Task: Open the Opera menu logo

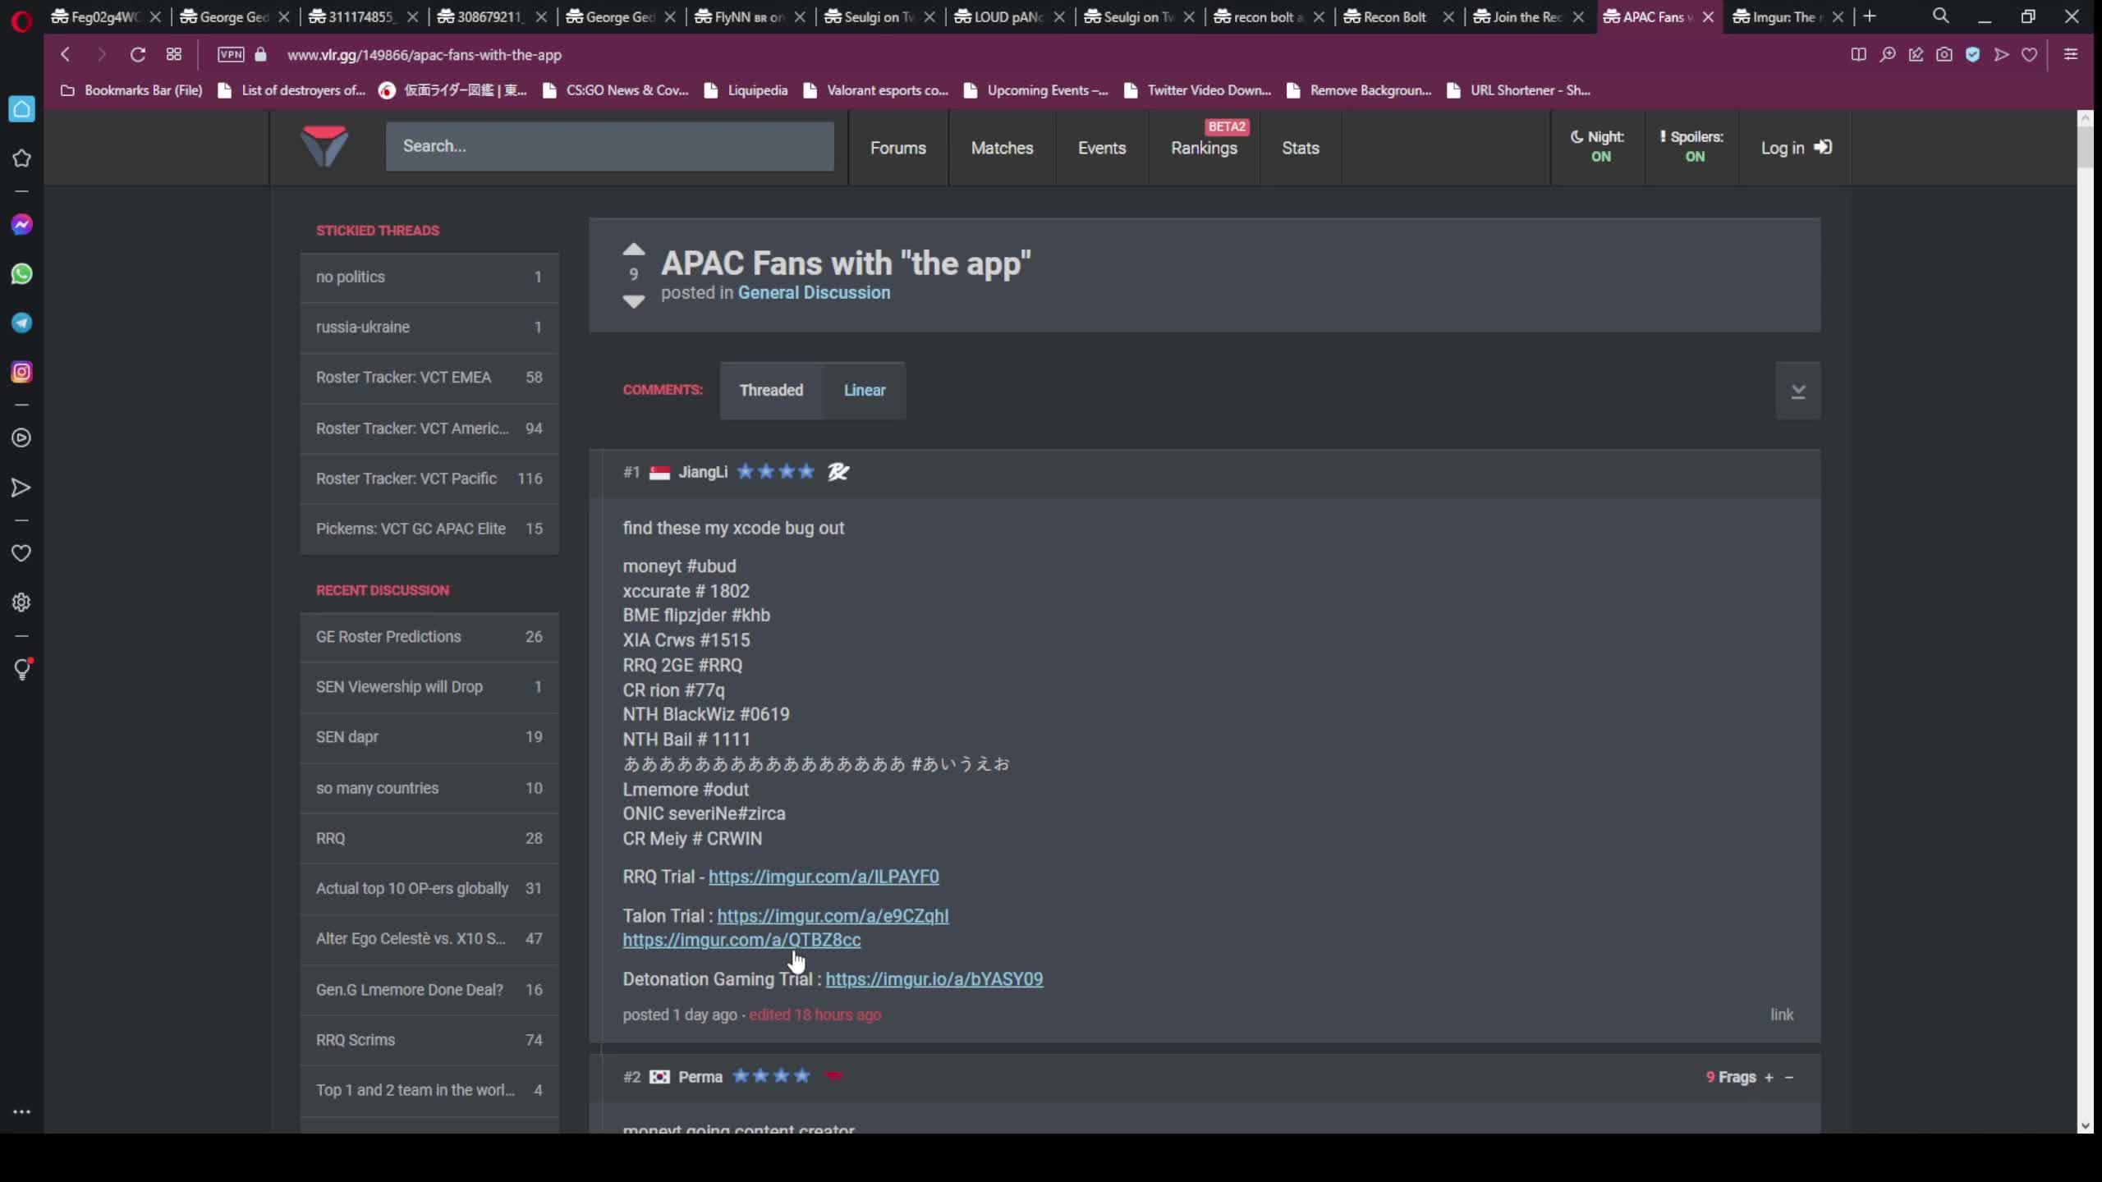Action: [x=21, y=20]
